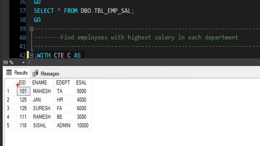Select the cell with EID 101

pos(24,91)
